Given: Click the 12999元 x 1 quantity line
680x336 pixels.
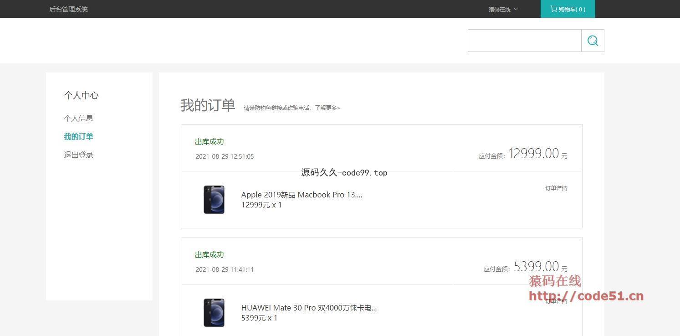Looking at the screenshot, I should tap(261, 205).
